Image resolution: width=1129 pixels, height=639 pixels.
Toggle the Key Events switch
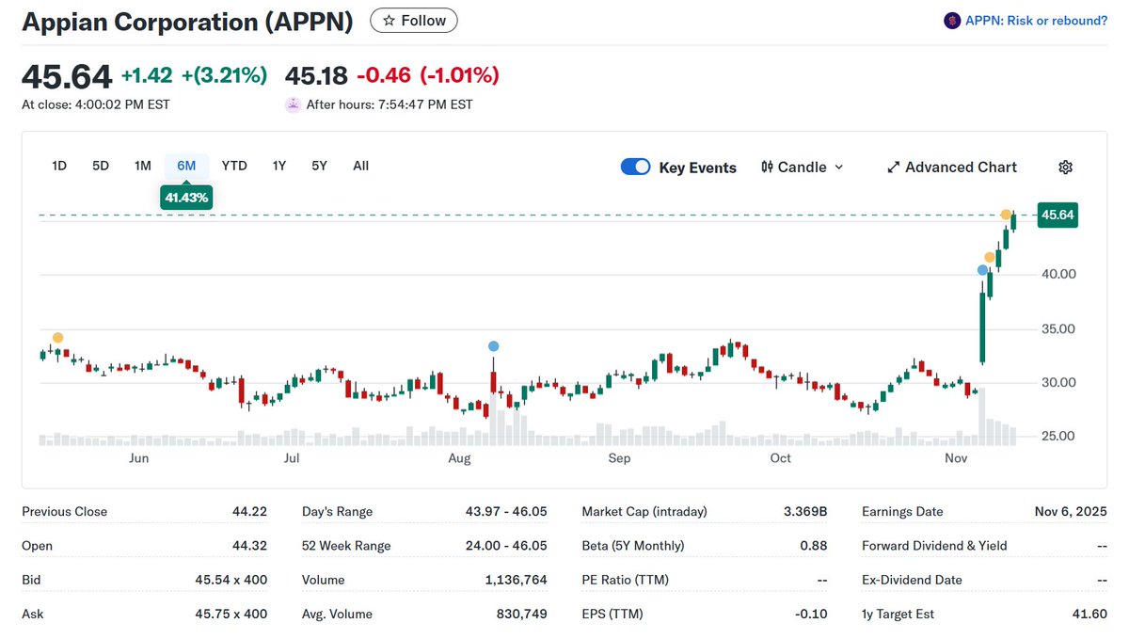(636, 167)
